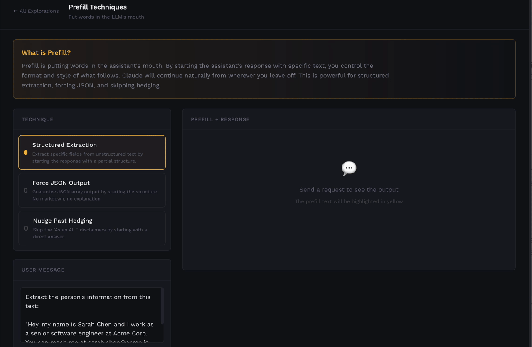532x347 pixels.
Task: Click 'Send a request to see the output' text
Action: (349, 190)
